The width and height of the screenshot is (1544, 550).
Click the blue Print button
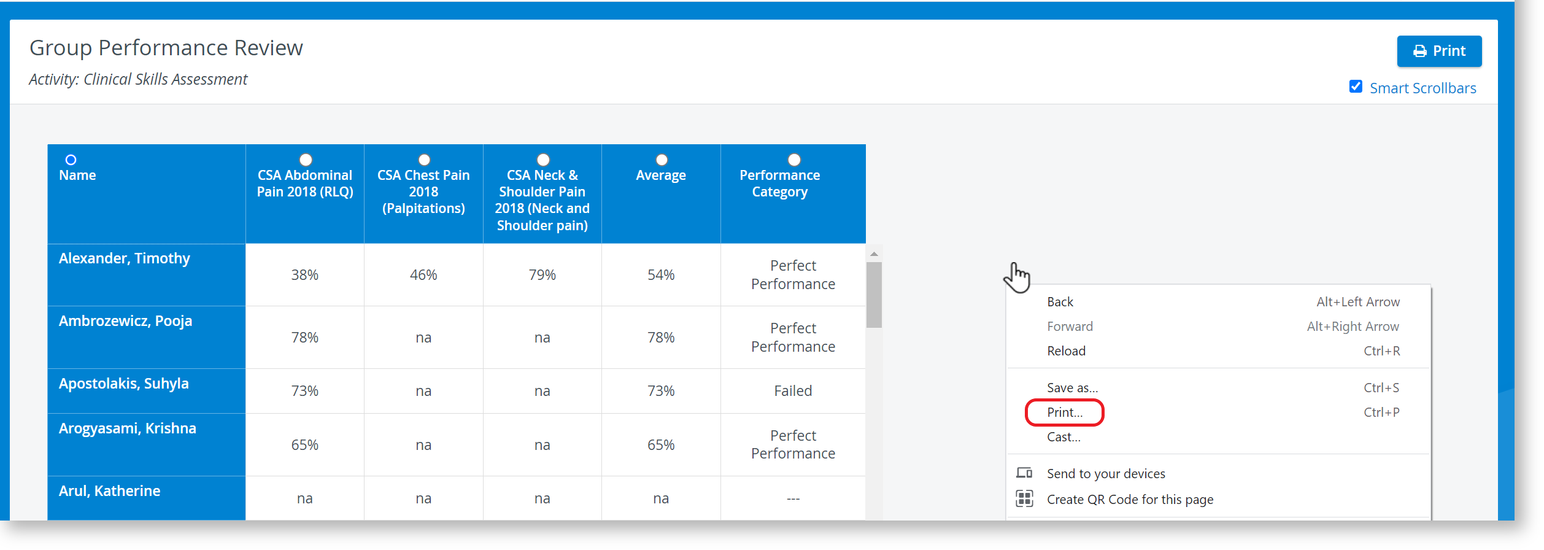[1438, 51]
